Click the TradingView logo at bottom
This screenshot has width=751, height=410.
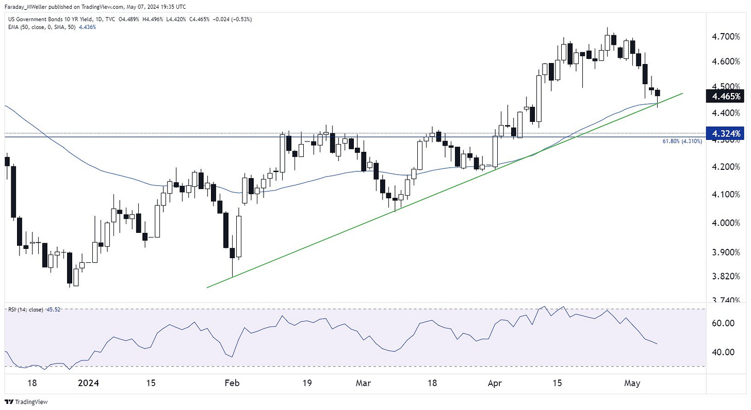(x=26, y=402)
